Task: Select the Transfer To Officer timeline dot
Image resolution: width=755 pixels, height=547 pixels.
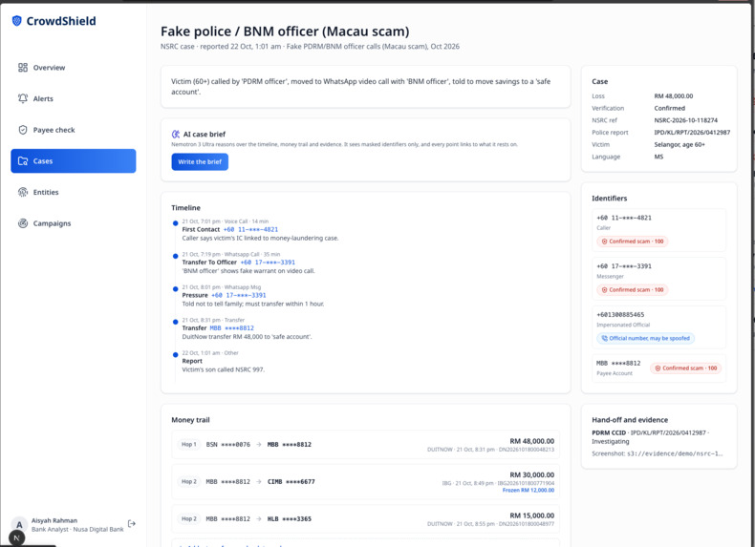Action: click(x=175, y=256)
